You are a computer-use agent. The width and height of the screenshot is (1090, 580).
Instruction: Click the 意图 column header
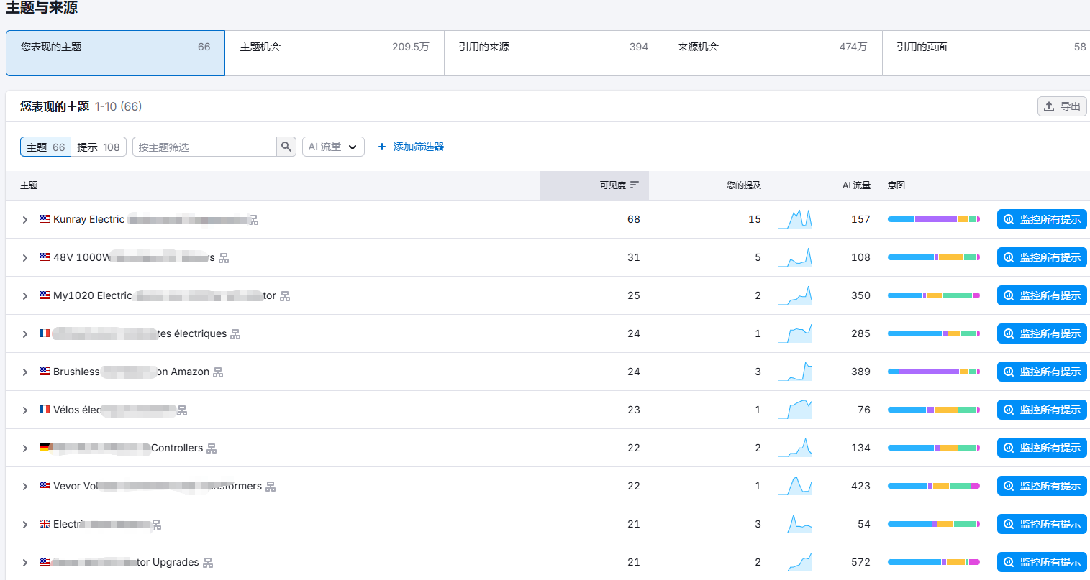pyautogui.click(x=896, y=185)
